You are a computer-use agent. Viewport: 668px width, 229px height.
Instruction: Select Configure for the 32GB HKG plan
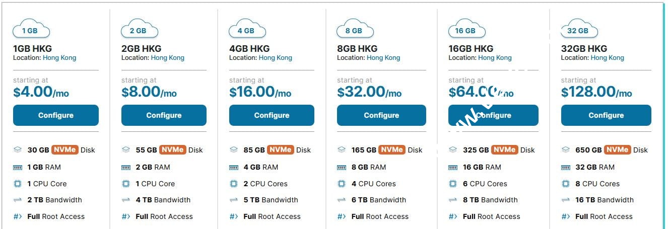click(x=606, y=115)
